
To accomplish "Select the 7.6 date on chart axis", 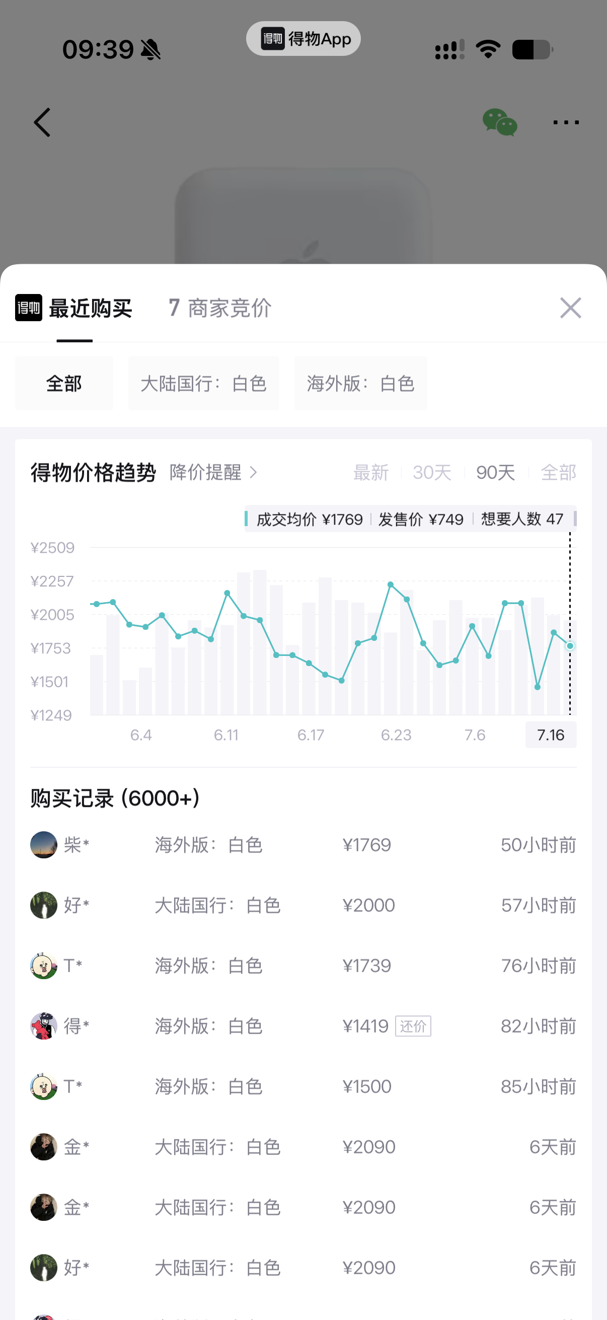I will click(475, 735).
